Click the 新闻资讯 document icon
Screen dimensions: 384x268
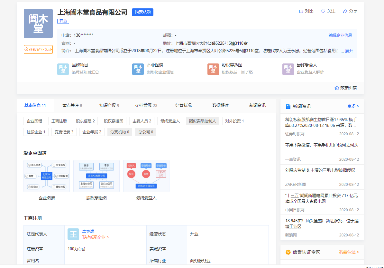[288, 106]
